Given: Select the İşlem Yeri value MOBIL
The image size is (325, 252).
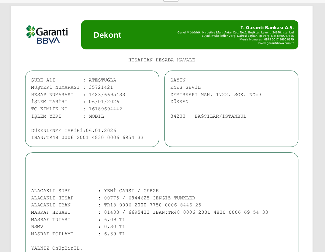Looking at the screenshot, I should [x=96, y=116].
